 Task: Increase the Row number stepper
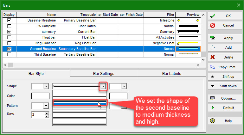click(x=47, y=113)
